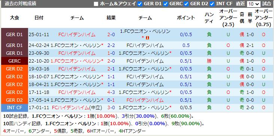The height and width of the screenshot is (136, 274).
Task: Select the INT CF competition cell
Action: pos(15,108)
